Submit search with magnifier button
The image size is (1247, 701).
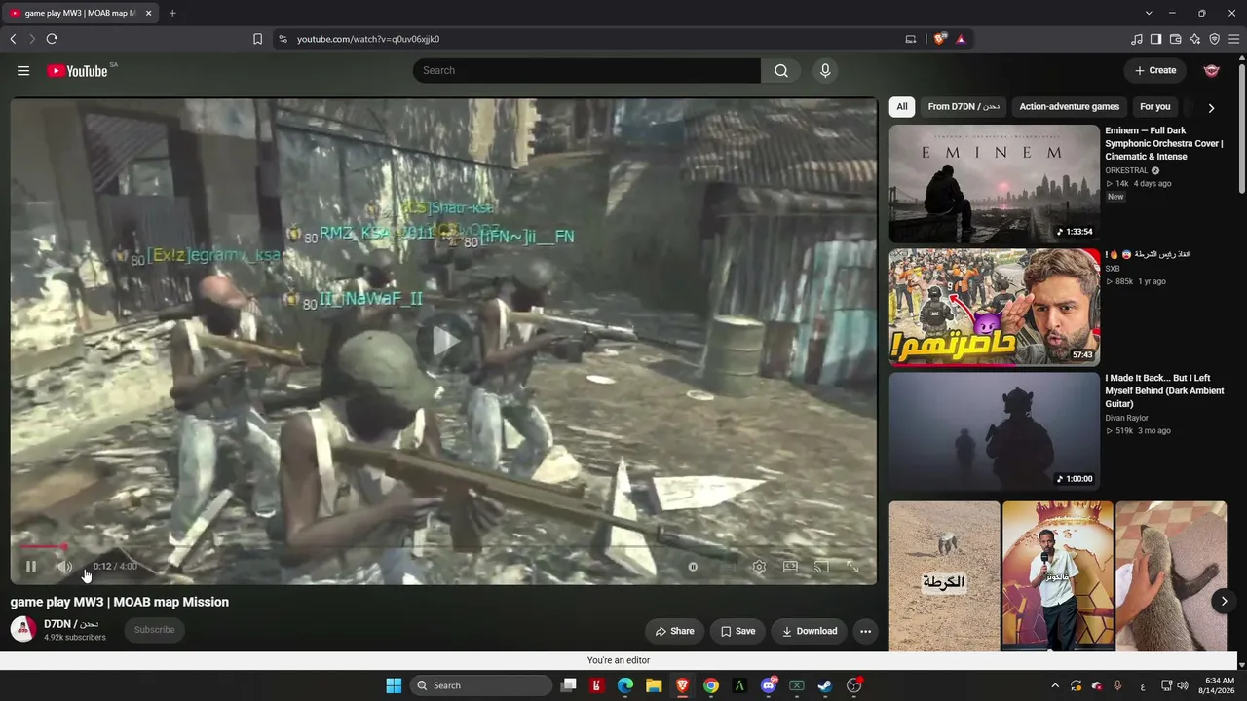(781, 70)
